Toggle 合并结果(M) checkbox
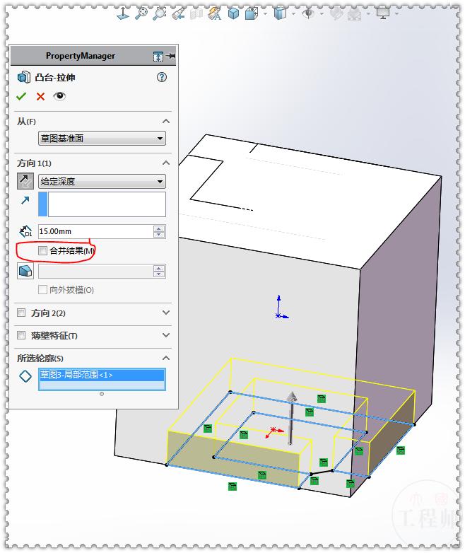 42,251
